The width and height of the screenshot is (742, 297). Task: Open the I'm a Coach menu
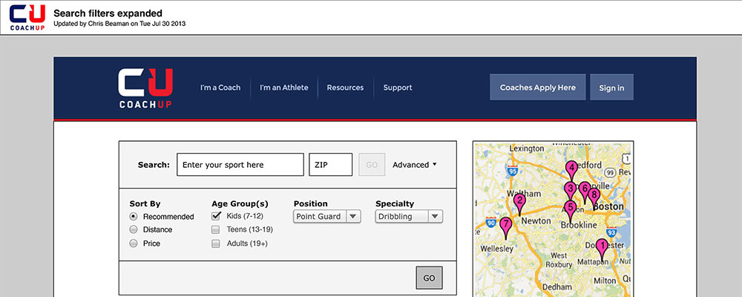(220, 88)
